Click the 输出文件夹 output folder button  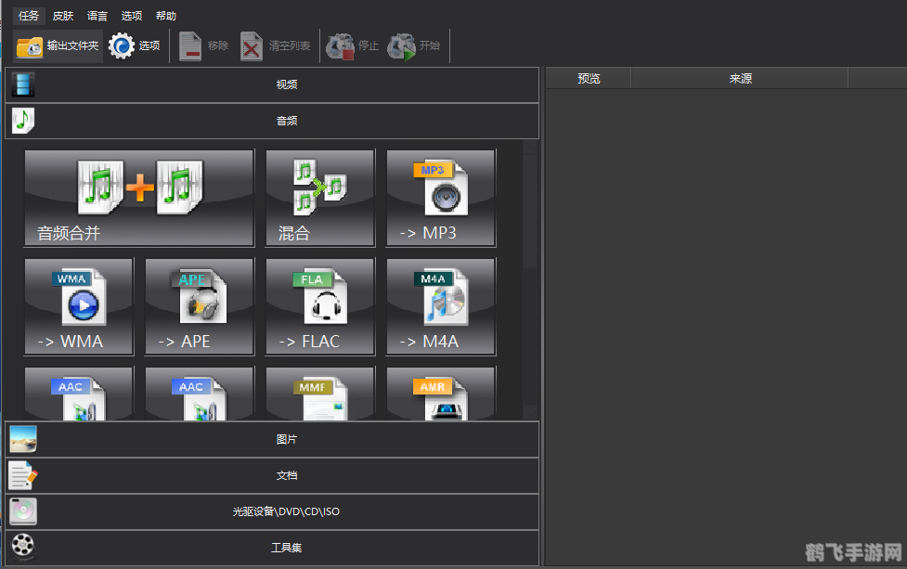coord(58,45)
